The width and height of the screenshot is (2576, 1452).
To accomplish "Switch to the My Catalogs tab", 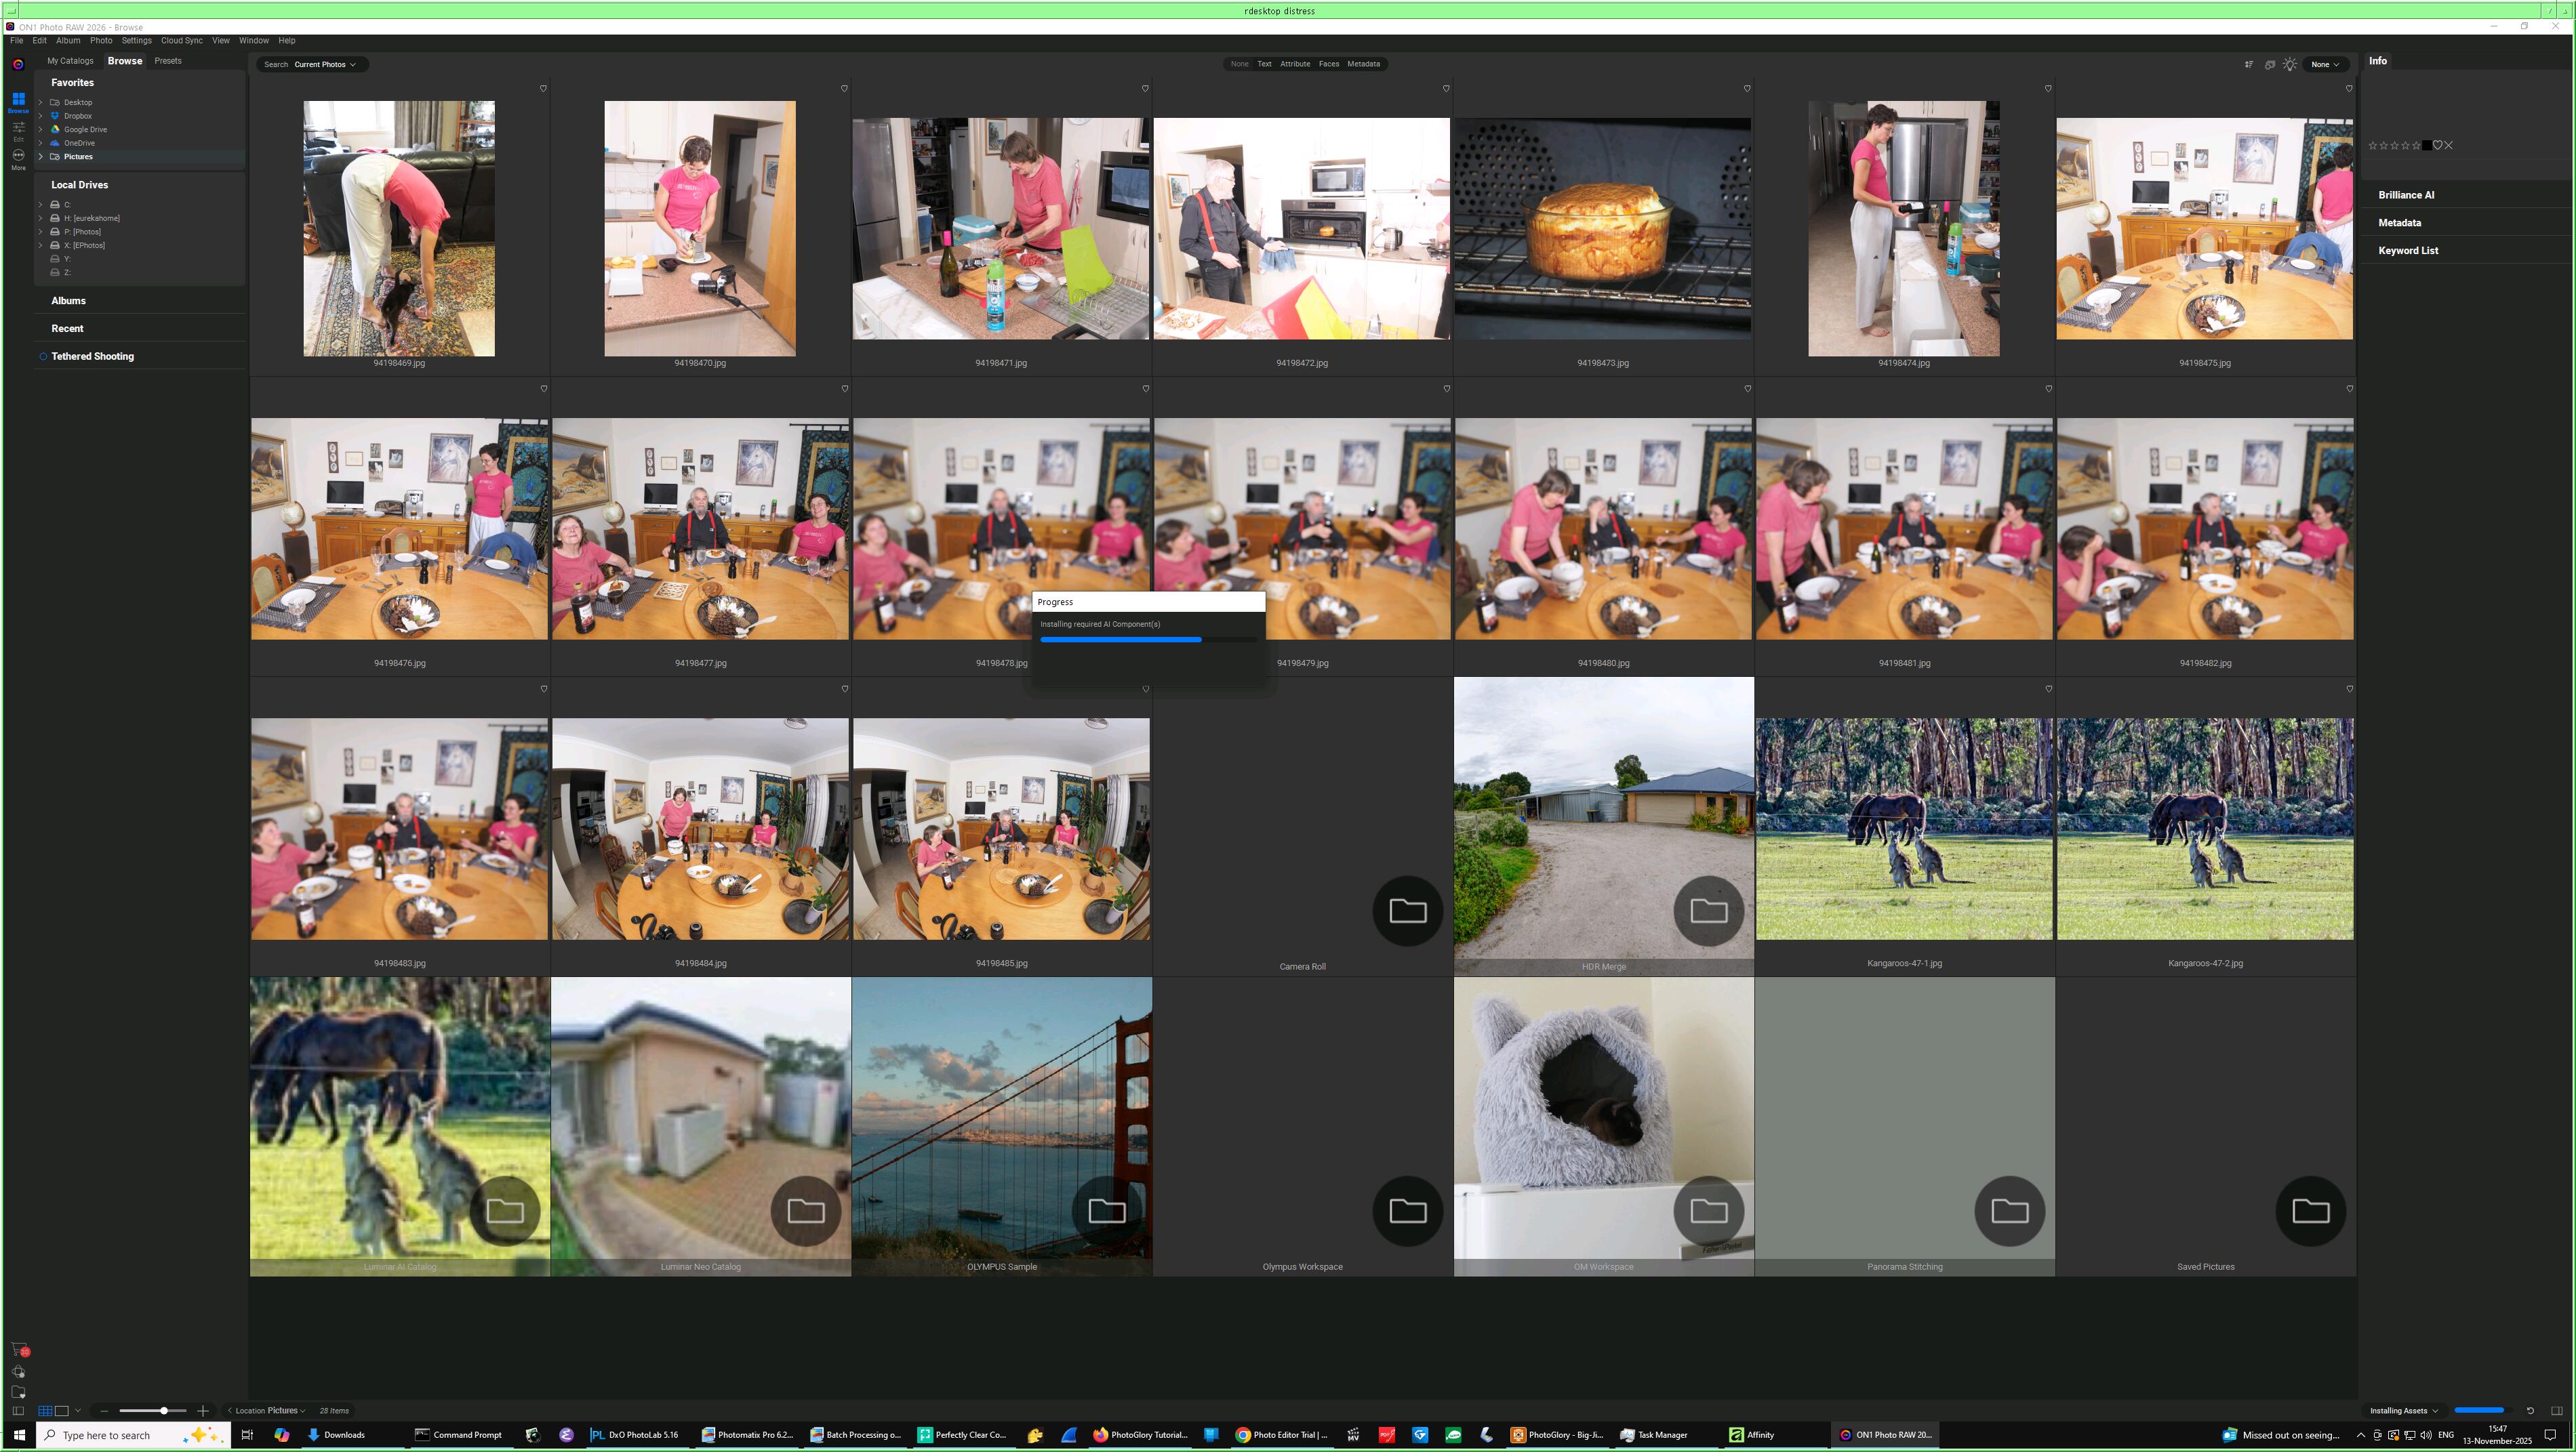I will coord(70,61).
